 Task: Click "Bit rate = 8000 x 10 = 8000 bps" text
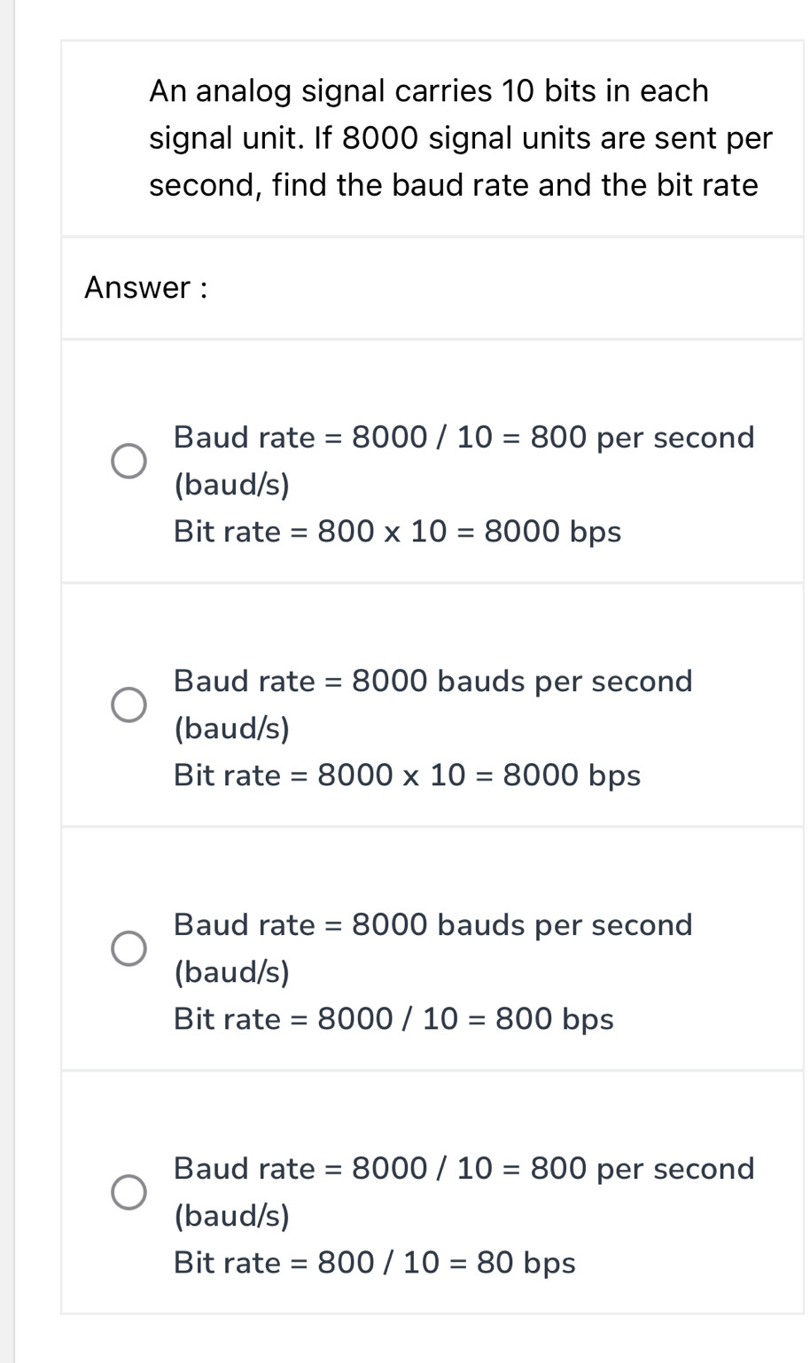[407, 775]
